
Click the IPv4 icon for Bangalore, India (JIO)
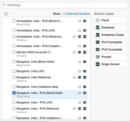click(84, 71)
